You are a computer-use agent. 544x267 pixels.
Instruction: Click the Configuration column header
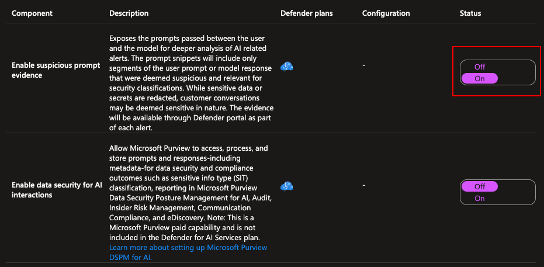386,13
